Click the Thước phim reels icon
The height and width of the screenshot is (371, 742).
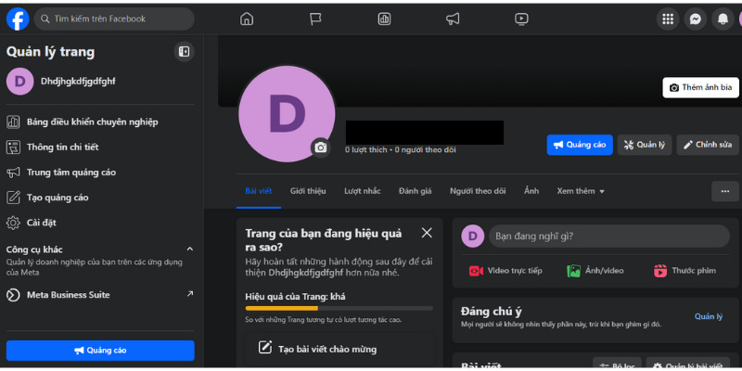coord(660,271)
